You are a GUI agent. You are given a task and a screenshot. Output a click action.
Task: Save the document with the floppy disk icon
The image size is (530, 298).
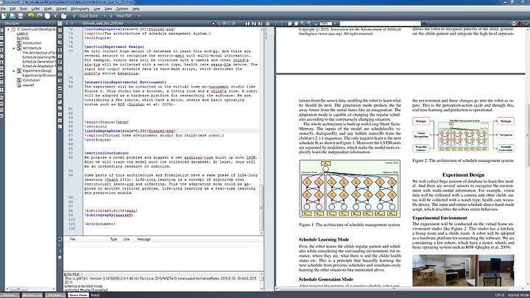click(x=21, y=16)
